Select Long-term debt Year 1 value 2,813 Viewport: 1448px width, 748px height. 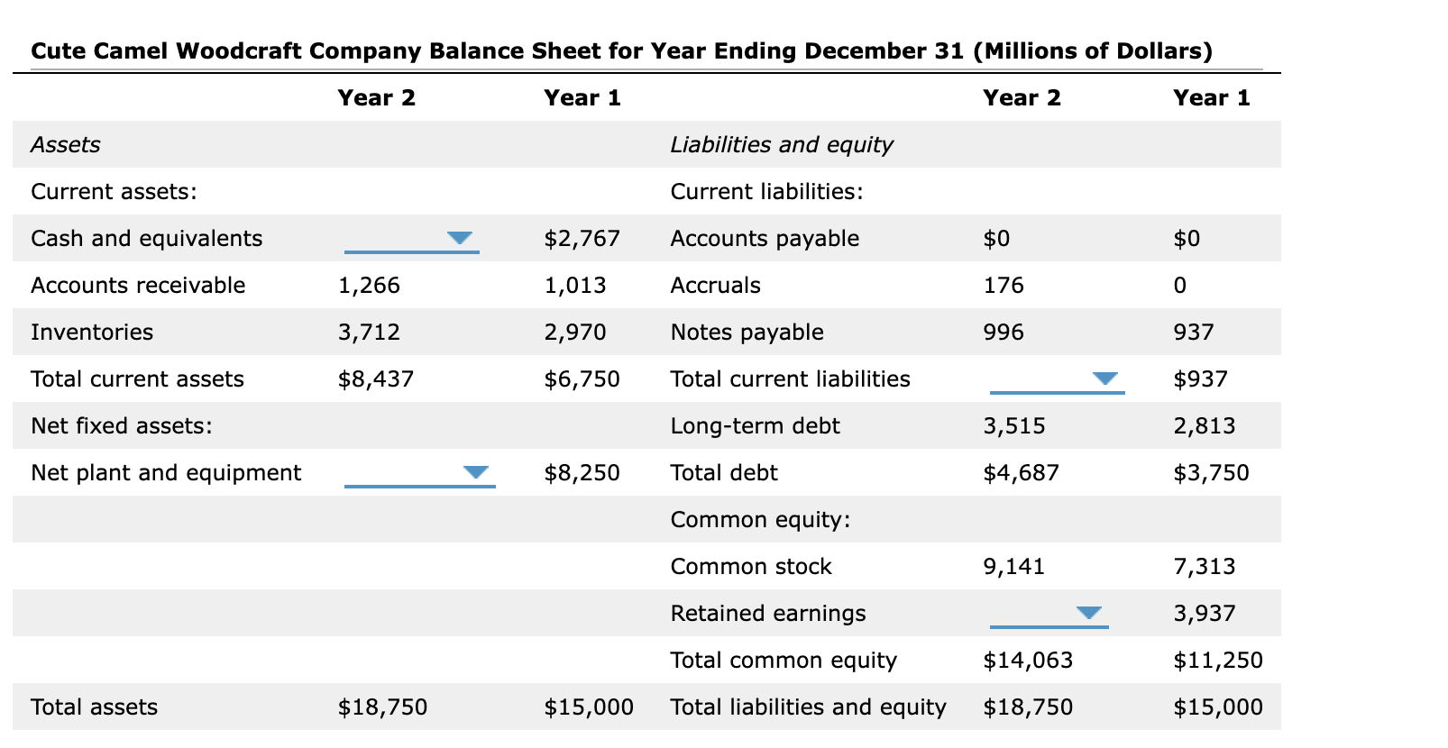click(x=1205, y=426)
